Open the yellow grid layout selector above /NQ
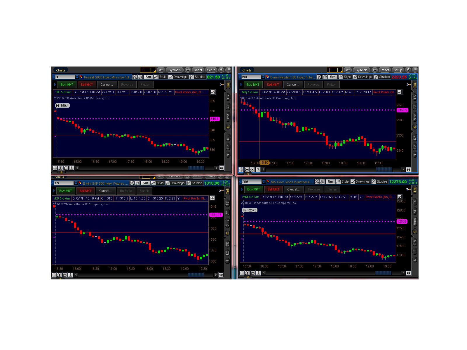The height and width of the screenshot is (350, 467). click(334, 70)
